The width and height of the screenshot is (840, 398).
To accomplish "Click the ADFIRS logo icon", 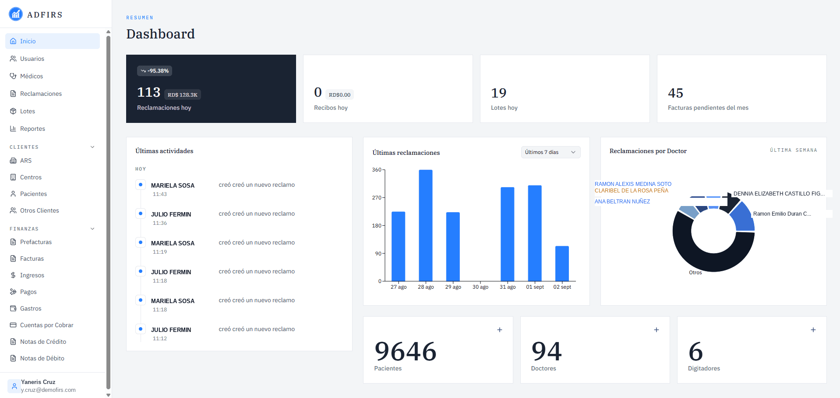I will click(x=16, y=14).
